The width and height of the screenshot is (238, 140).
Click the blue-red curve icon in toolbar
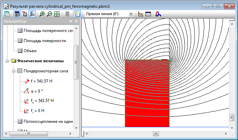[158, 14]
